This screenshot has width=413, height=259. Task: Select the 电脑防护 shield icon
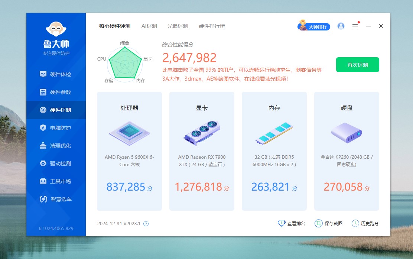click(x=43, y=128)
